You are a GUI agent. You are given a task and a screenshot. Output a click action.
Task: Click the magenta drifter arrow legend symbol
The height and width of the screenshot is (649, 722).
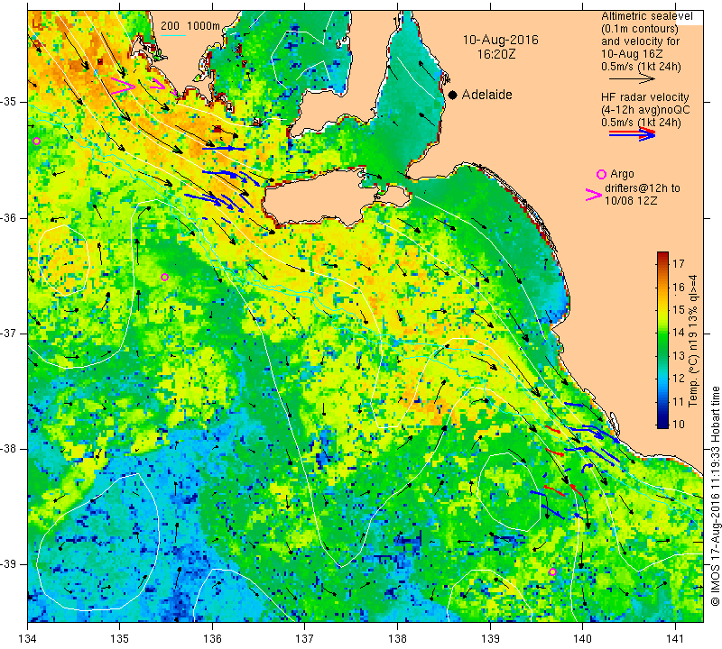coord(594,195)
